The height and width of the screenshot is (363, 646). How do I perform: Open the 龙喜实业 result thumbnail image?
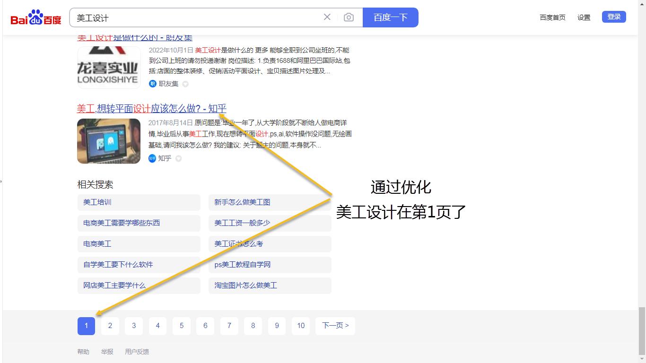coord(109,67)
